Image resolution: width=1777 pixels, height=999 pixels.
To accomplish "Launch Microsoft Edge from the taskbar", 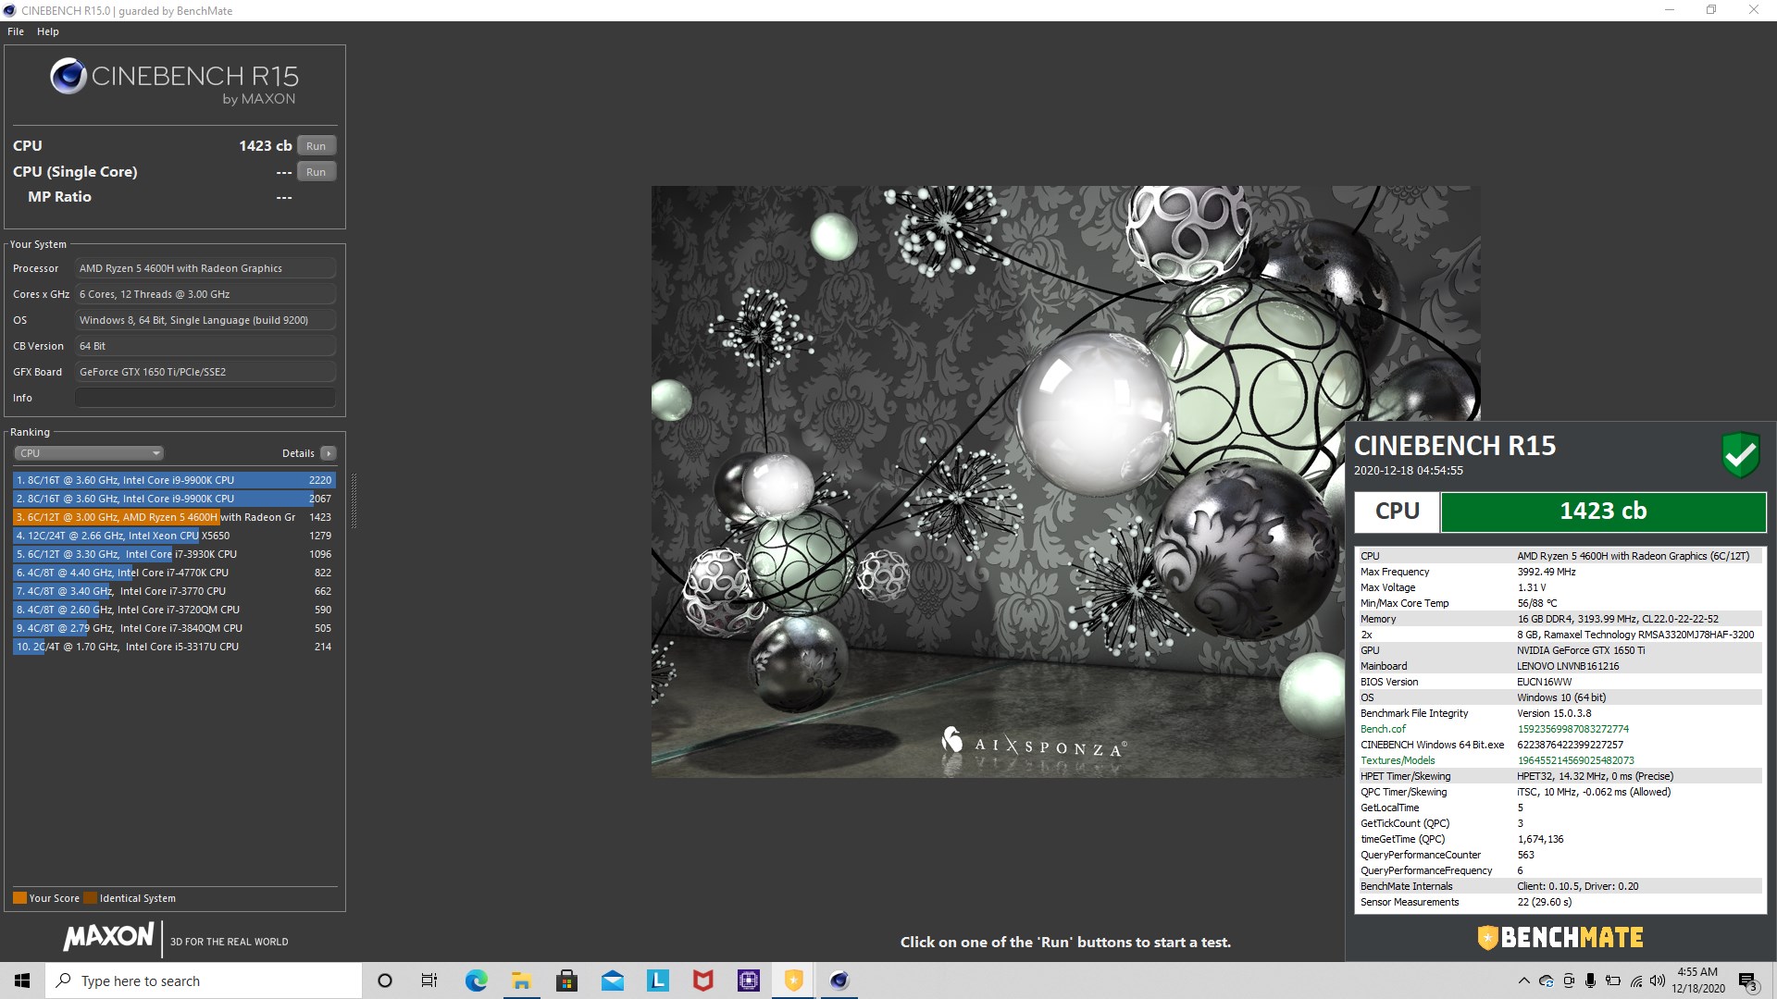I will [476, 980].
